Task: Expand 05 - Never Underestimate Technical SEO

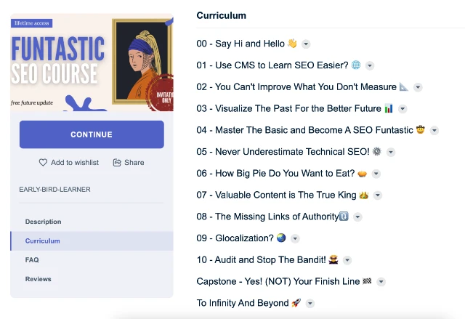Action: click(x=391, y=153)
